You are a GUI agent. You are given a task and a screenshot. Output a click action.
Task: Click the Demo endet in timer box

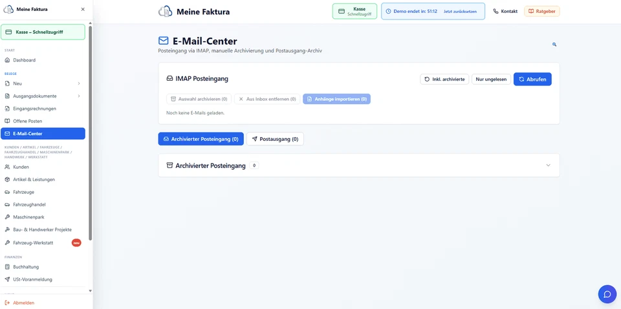(433, 12)
